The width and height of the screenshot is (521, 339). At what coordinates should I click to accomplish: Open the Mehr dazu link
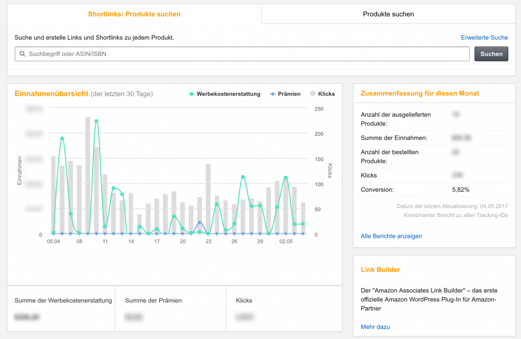click(375, 327)
